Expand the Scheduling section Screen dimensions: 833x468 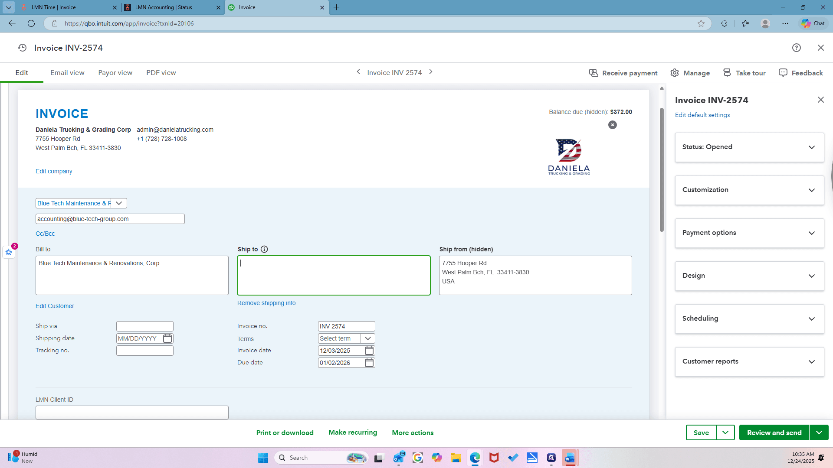click(749, 319)
